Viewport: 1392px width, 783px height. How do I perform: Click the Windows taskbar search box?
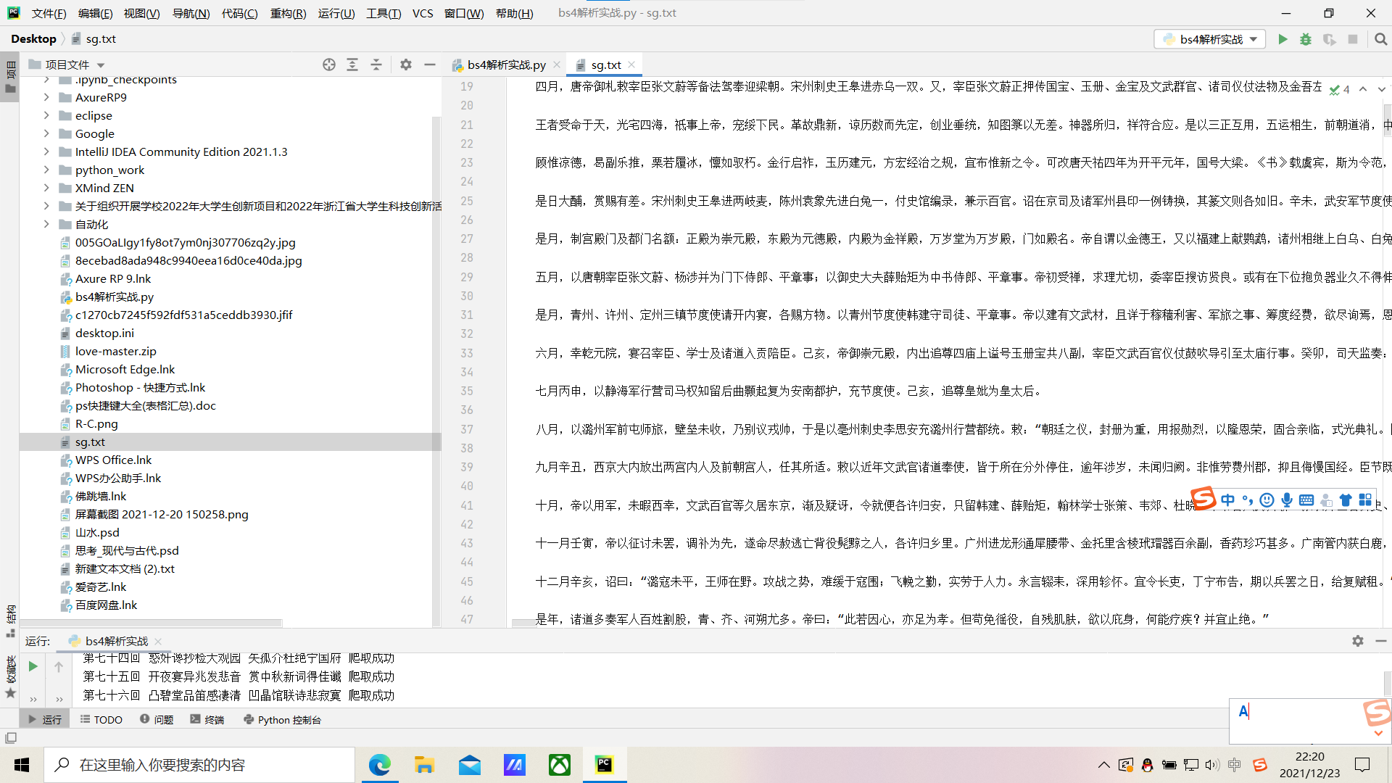(199, 765)
